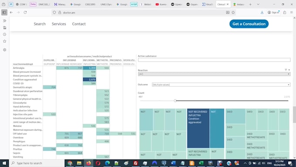The height and width of the screenshot is (167, 296).
Task: Open the Reaction (All) dropdown
Action: click(x=214, y=74)
